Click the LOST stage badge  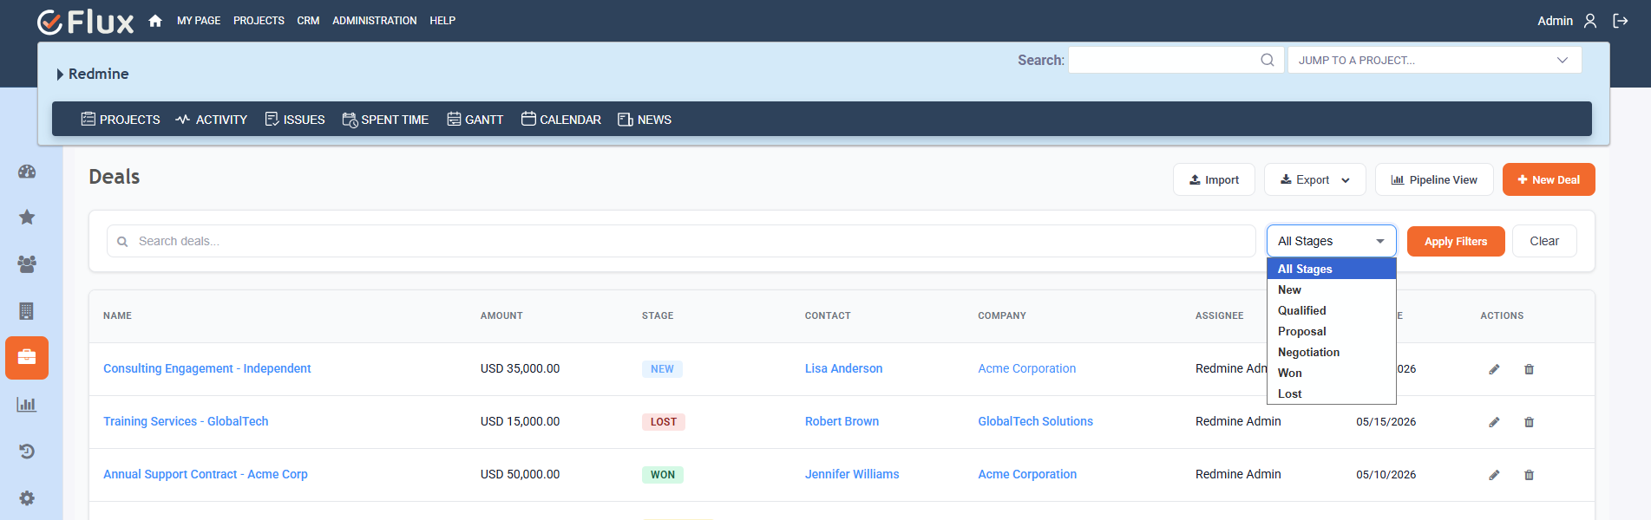664,422
